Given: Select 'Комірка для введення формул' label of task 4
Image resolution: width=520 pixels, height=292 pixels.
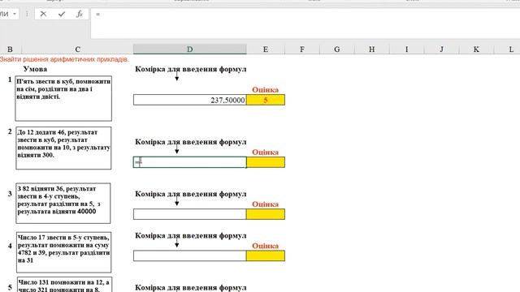Looking at the screenshot, I should click(191, 236).
